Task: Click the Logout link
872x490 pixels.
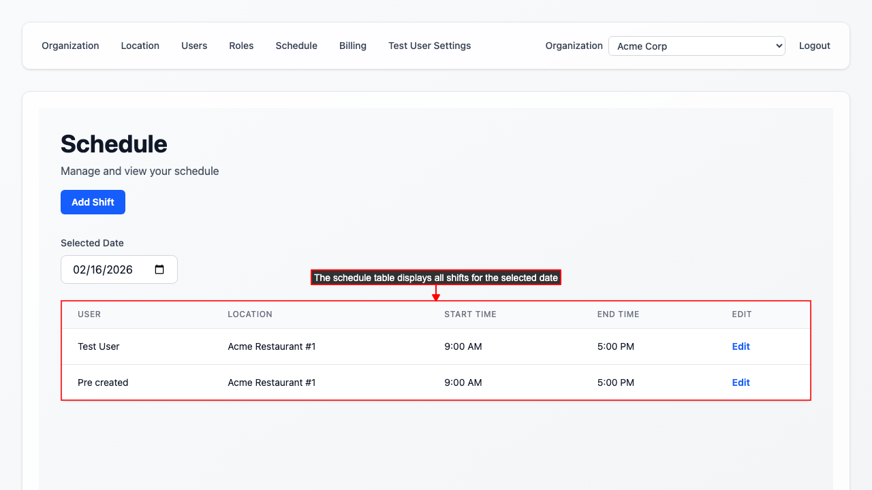Action: pyautogui.click(x=814, y=46)
